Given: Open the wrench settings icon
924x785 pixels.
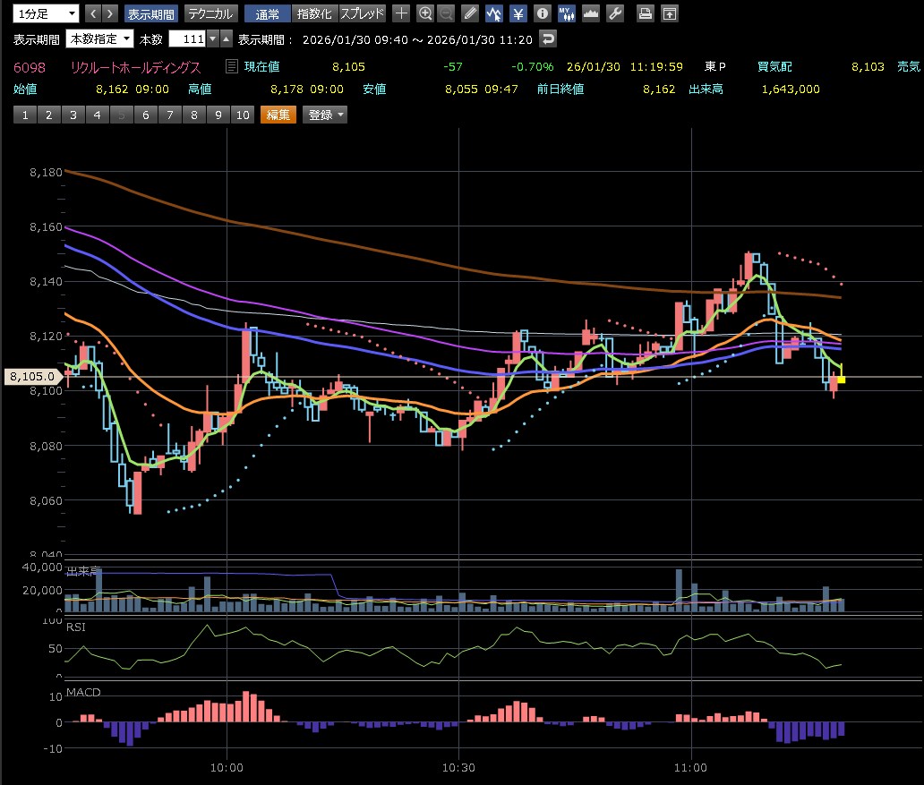Looking at the screenshot, I should click(614, 13).
